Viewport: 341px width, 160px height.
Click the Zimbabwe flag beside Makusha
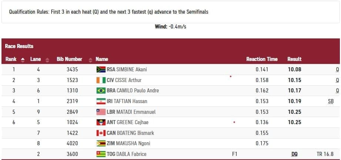(x=101, y=143)
